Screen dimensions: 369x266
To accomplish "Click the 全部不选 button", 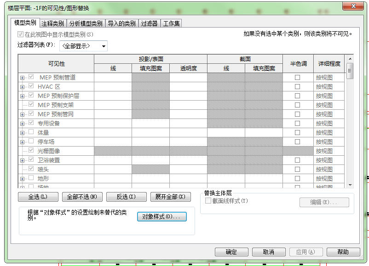I will [82, 197].
